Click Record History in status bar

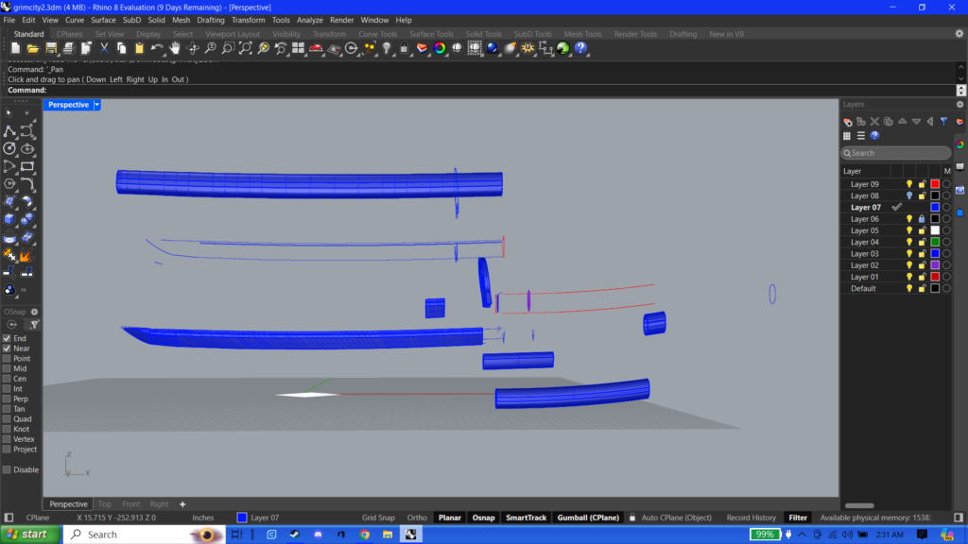751,518
